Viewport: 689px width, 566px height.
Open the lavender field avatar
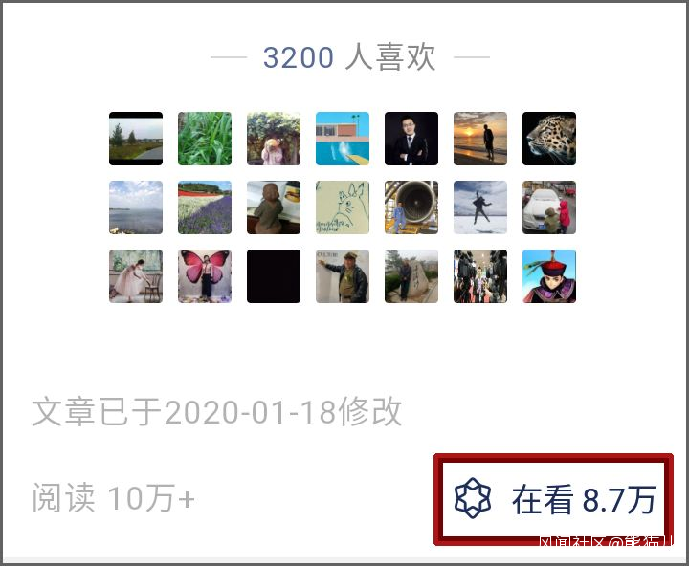205,207
